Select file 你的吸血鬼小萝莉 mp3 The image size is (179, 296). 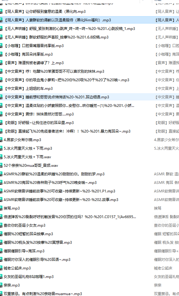click(x=66, y=80)
